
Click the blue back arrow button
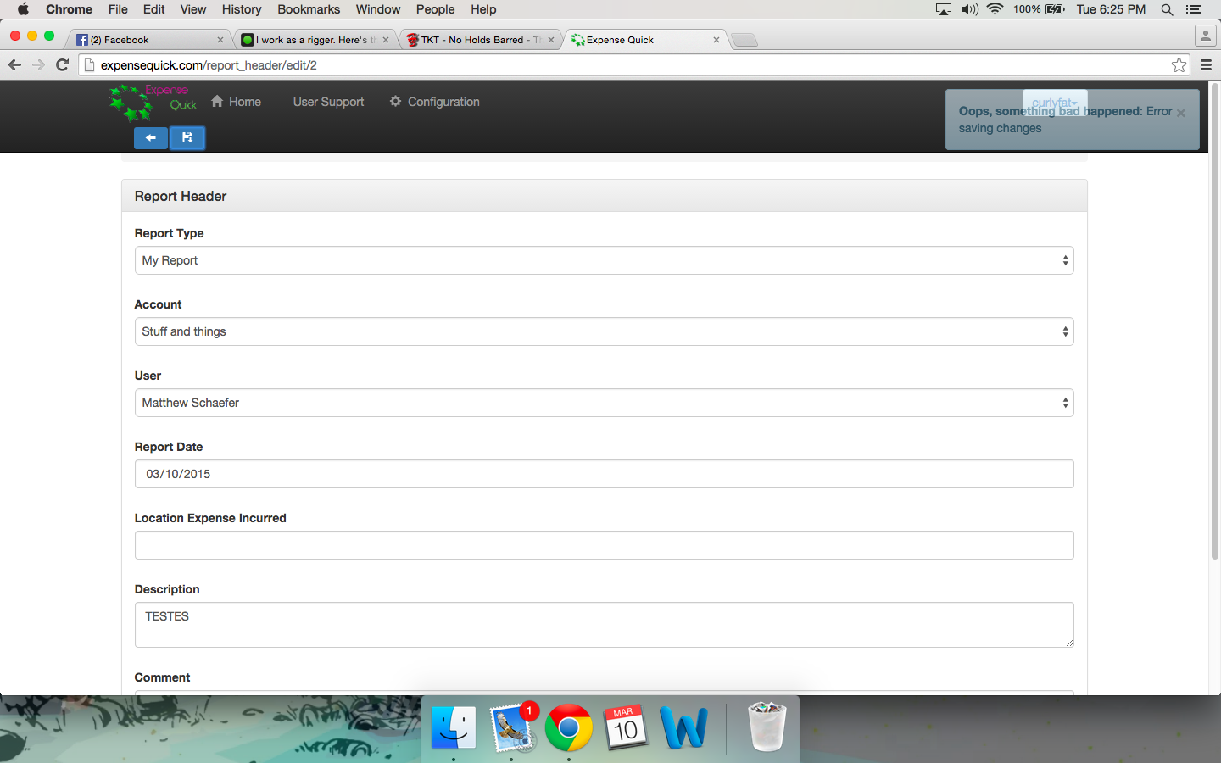pyautogui.click(x=150, y=137)
